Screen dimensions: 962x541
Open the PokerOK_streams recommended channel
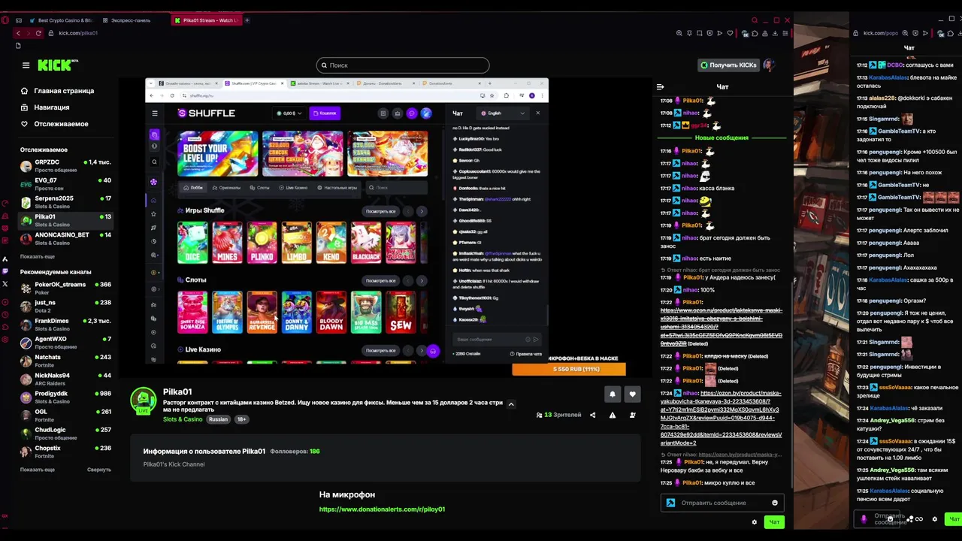[x=65, y=288]
